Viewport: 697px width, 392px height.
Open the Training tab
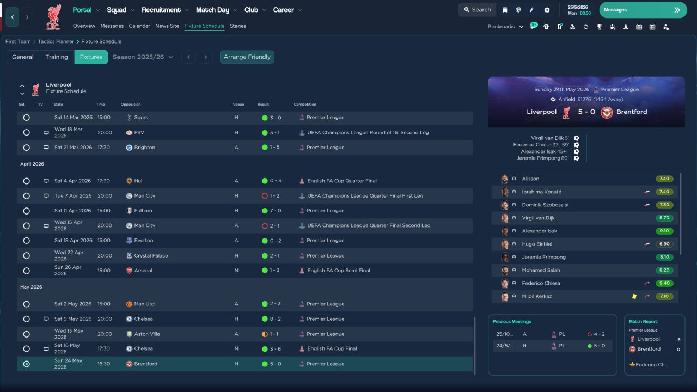[x=57, y=57]
